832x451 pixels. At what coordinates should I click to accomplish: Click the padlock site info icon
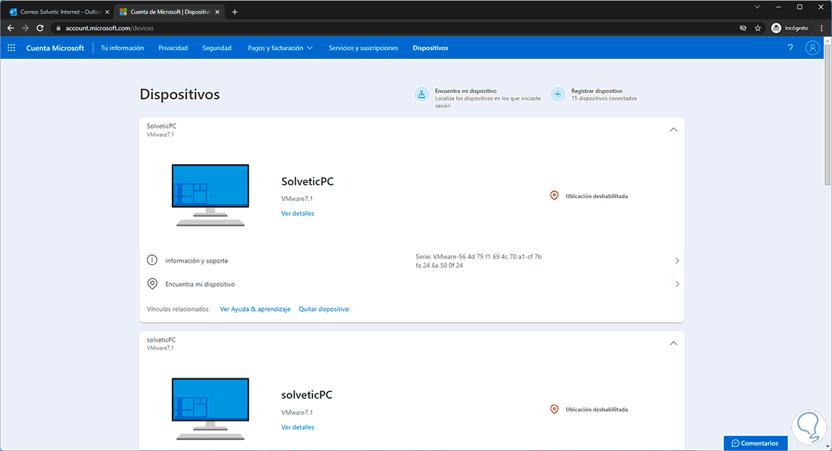click(x=59, y=28)
